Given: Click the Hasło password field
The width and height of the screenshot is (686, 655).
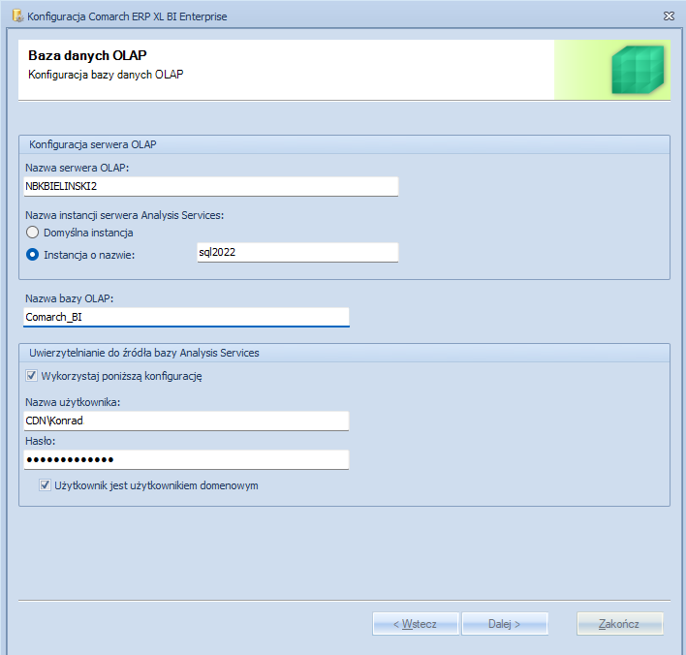Looking at the screenshot, I should (186, 459).
